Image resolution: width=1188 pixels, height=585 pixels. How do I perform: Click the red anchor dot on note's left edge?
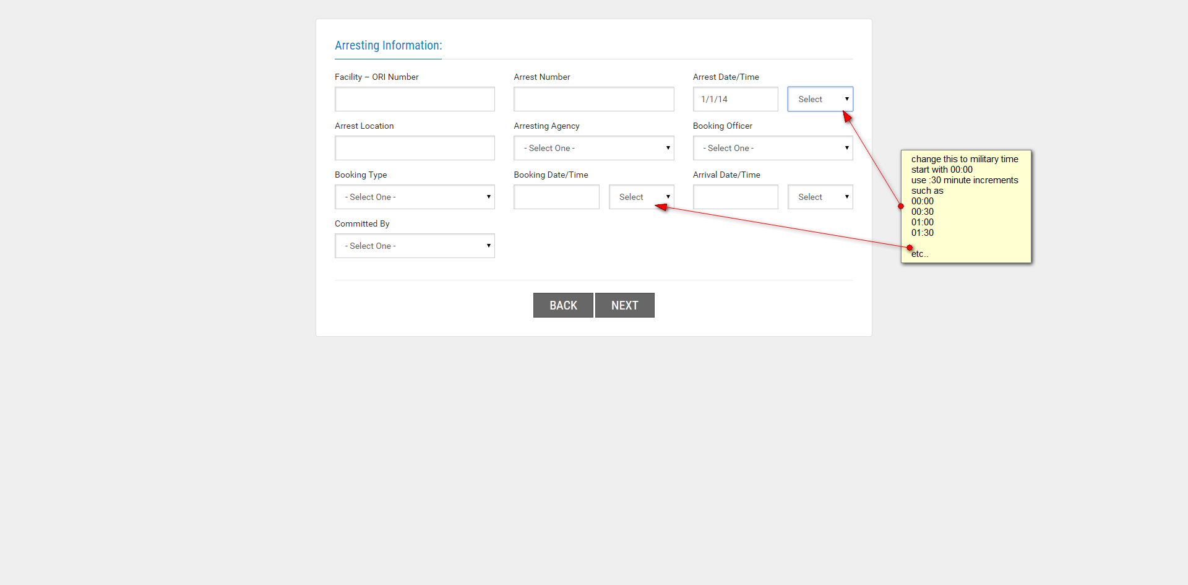901,206
